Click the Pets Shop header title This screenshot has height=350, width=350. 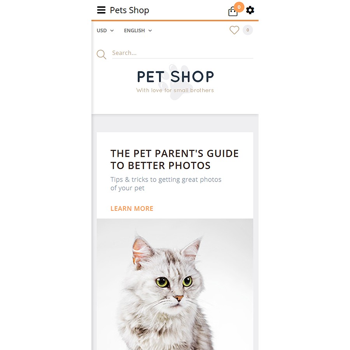point(129,10)
